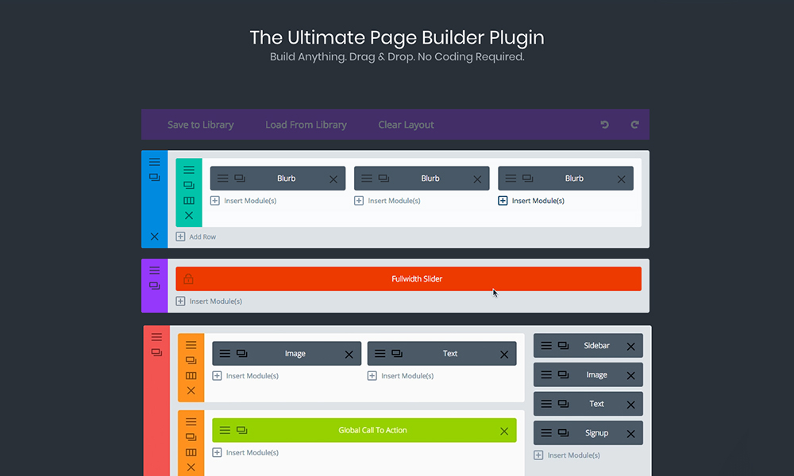
Task: Open settings of the Signup module
Action: tap(545, 433)
